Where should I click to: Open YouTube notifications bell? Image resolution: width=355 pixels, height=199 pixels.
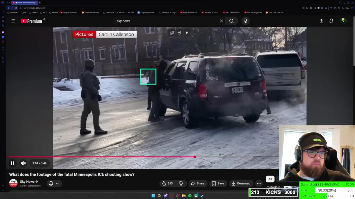click(331, 21)
